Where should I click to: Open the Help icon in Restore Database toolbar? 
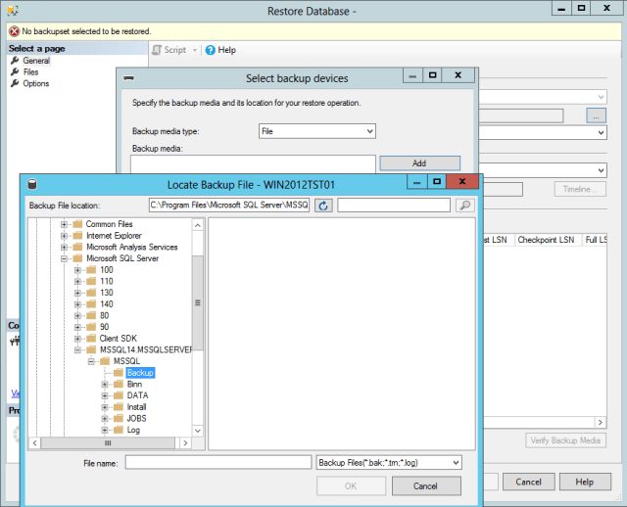(211, 50)
